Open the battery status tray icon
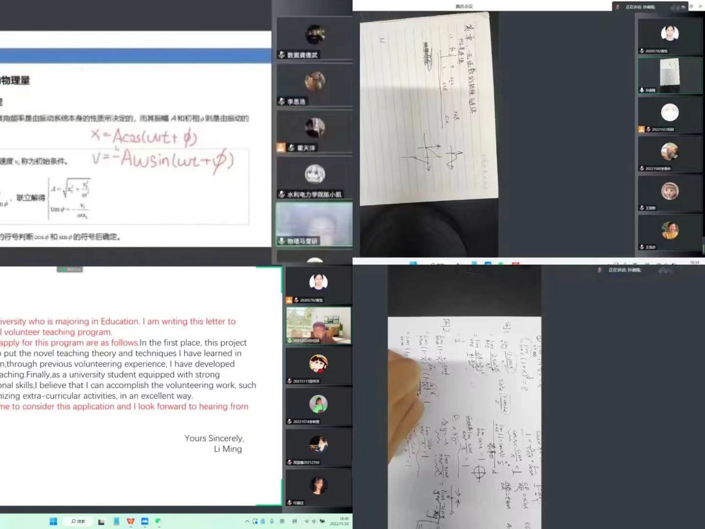This screenshot has height=529, width=705. click(x=322, y=521)
